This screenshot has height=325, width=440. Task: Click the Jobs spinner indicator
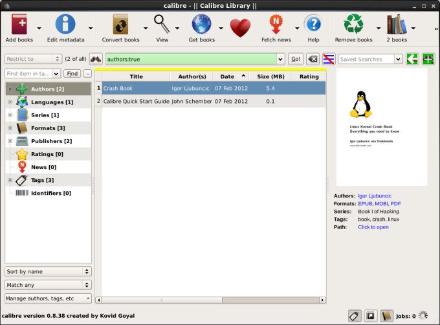pos(423,315)
